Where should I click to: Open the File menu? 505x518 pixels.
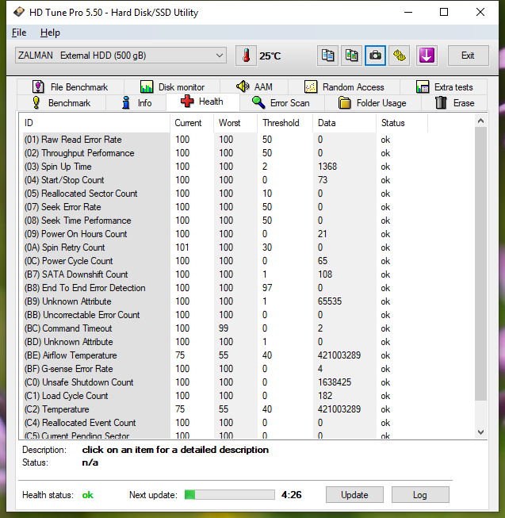click(19, 33)
